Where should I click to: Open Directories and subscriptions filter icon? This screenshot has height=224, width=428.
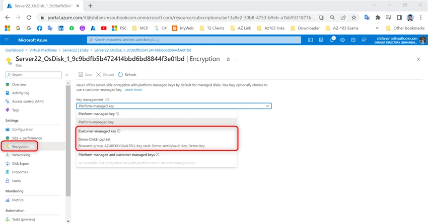(x=321, y=40)
